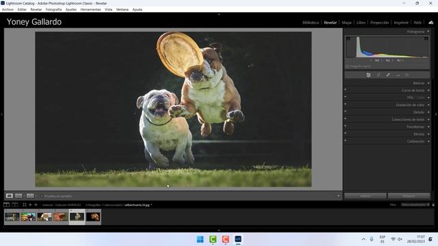Open toolbar content dropdown arrow
The width and height of the screenshot is (438, 246).
tap(339, 196)
